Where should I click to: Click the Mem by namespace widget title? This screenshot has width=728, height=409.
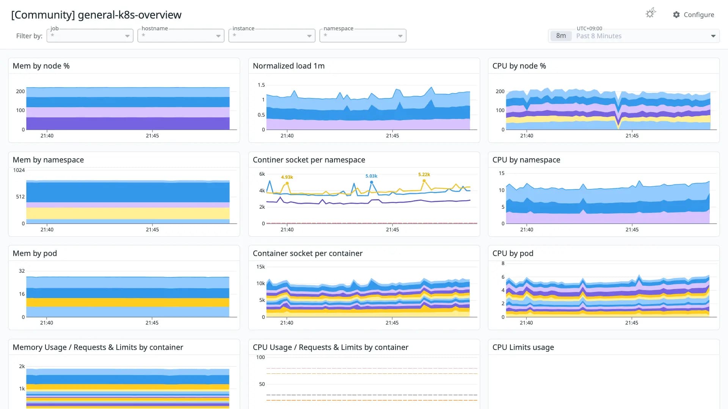click(x=48, y=160)
